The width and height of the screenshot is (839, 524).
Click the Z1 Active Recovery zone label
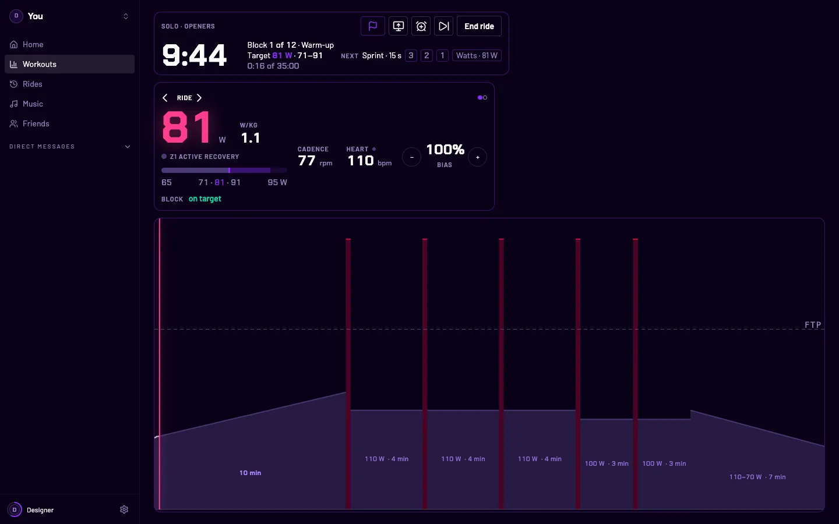tap(205, 157)
